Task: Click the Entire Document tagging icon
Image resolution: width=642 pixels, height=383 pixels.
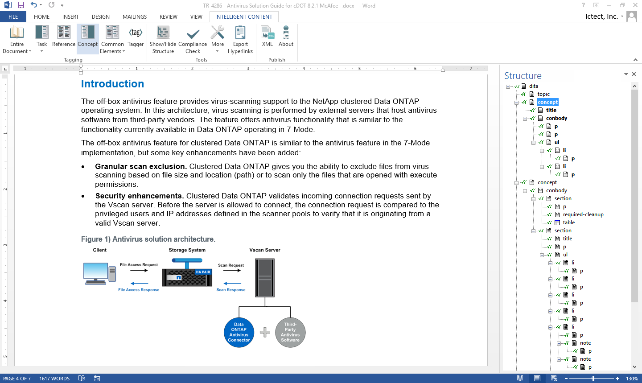Action: coord(17,33)
